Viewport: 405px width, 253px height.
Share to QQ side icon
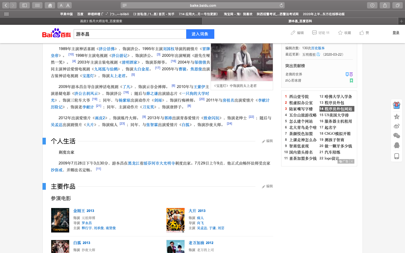(397, 145)
